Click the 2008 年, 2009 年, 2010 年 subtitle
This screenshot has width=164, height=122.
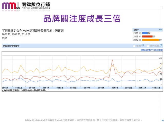[x=16, y=34]
